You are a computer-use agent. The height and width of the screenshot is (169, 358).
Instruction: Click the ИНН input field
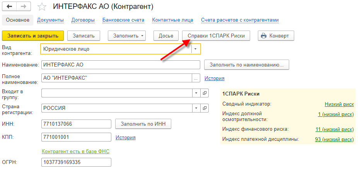(x=76, y=124)
